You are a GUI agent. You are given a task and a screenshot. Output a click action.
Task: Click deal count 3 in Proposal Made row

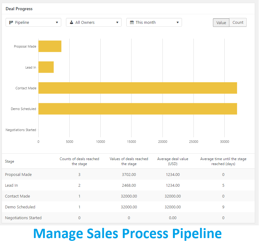[x=79, y=175]
